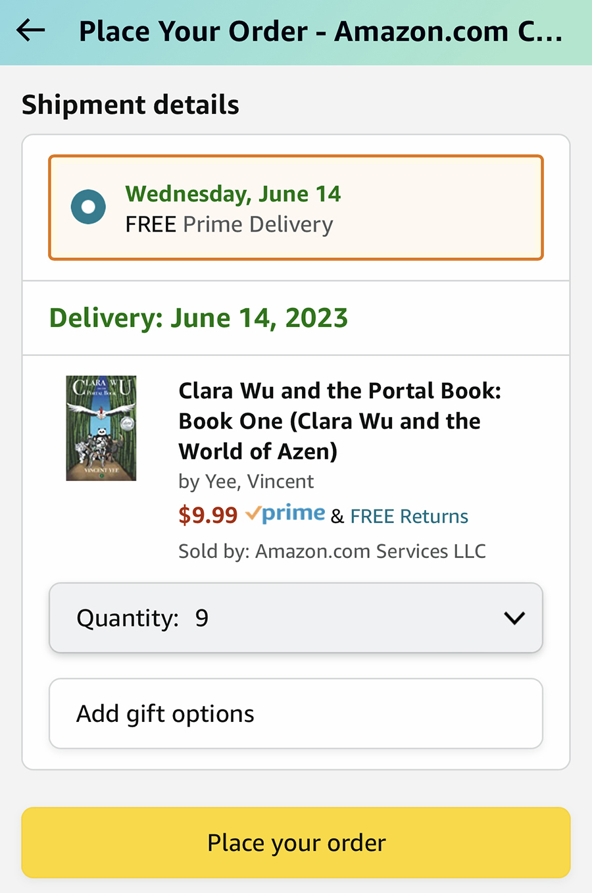Open the Clara Wu book cover thumbnail
The height and width of the screenshot is (893, 592).
pos(101,428)
